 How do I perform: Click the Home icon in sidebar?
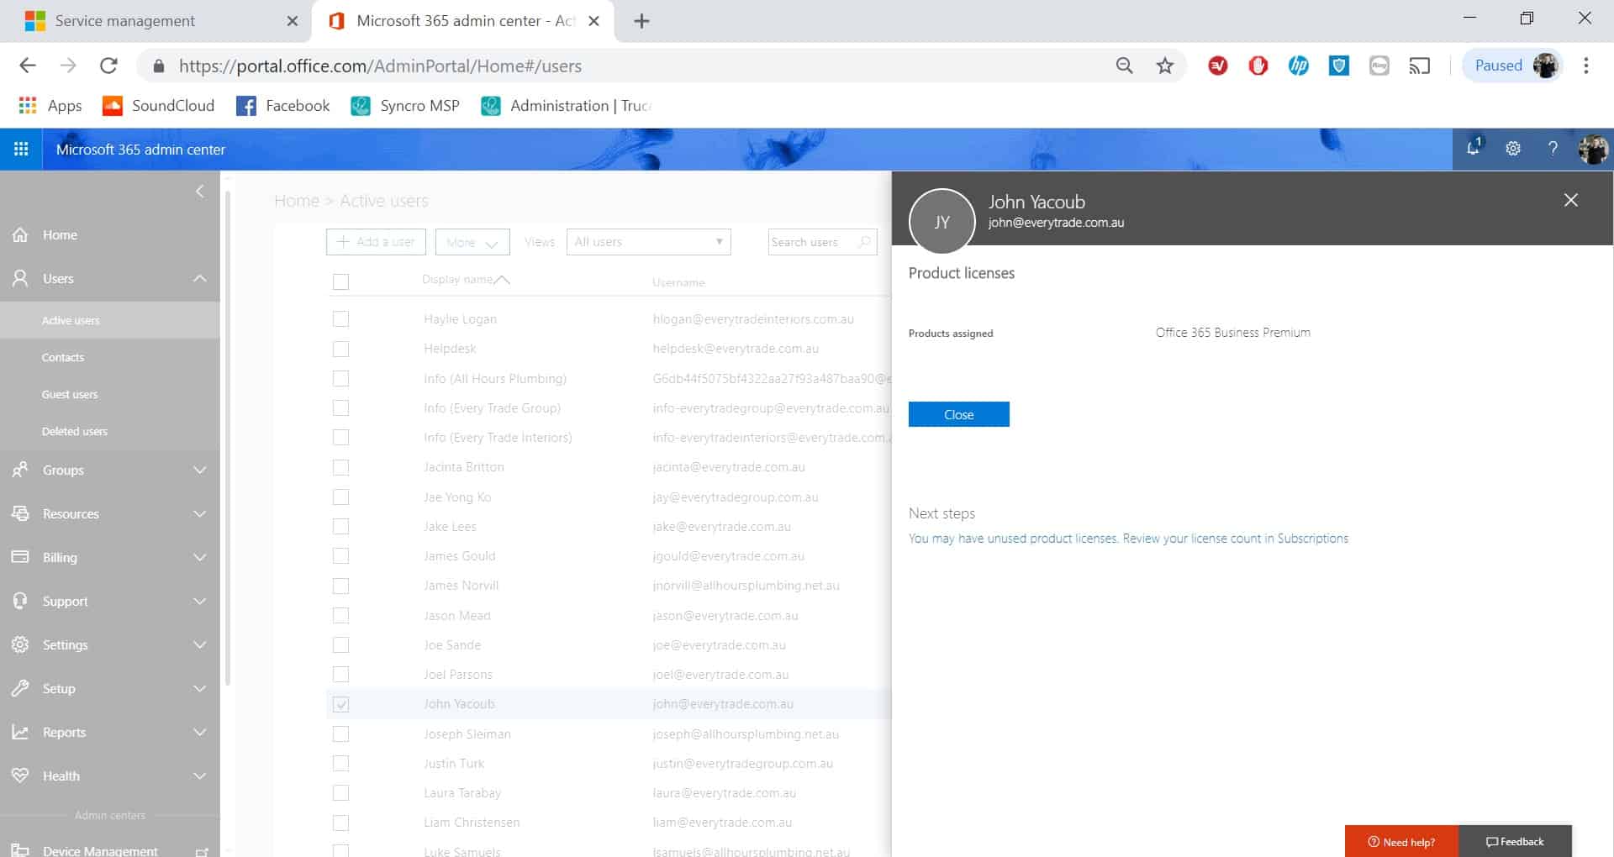(20, 235)
